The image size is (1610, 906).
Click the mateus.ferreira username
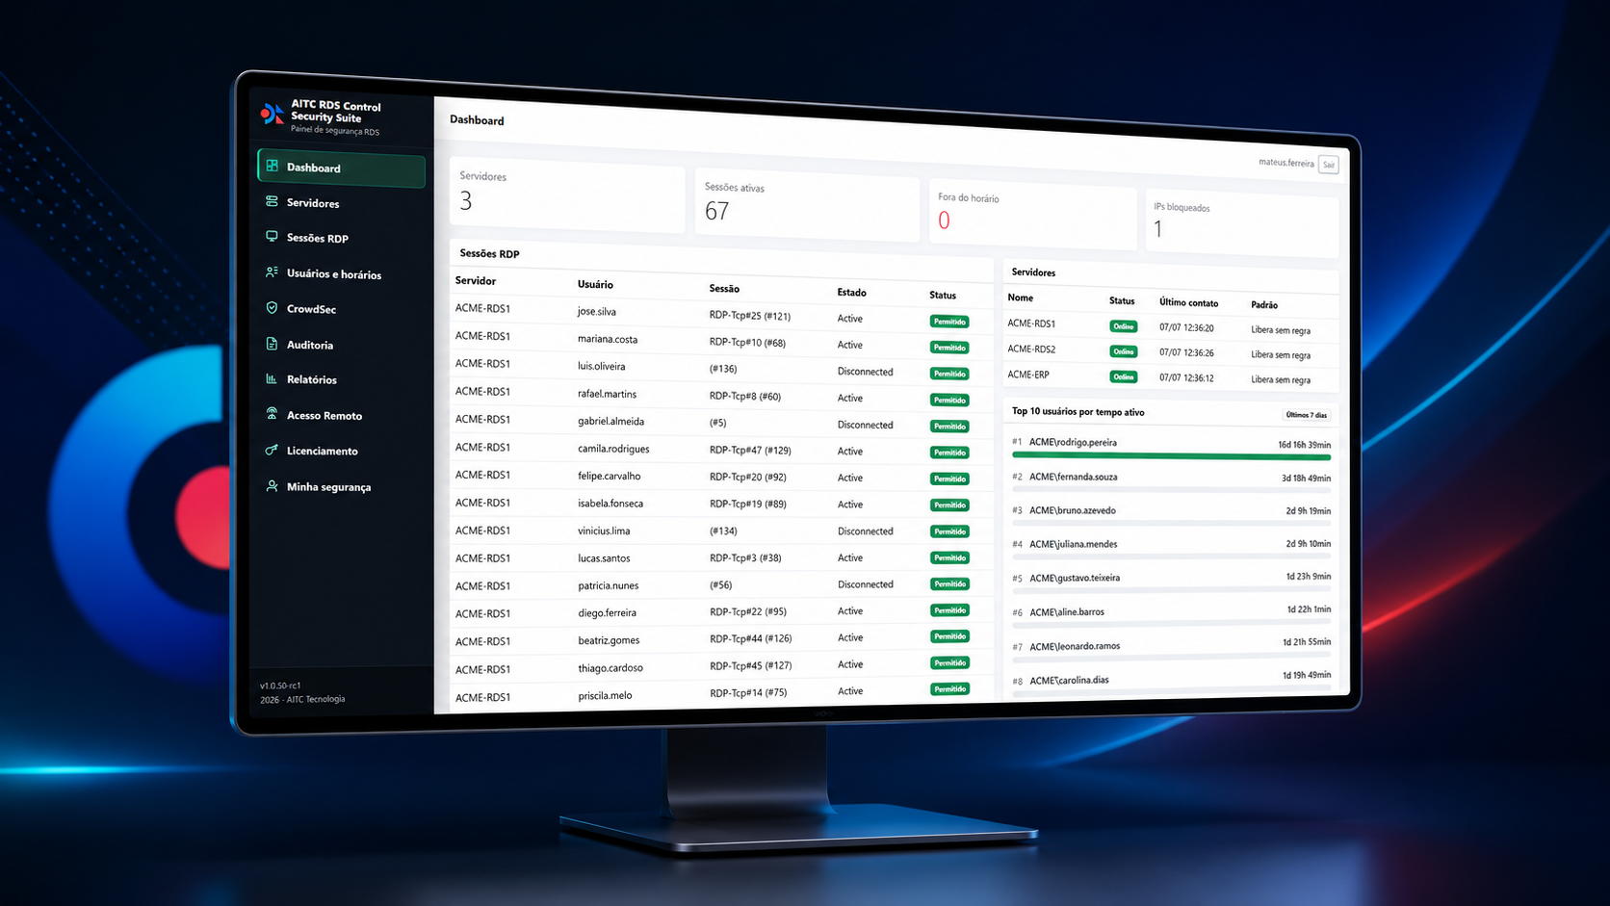[1285, 162]
